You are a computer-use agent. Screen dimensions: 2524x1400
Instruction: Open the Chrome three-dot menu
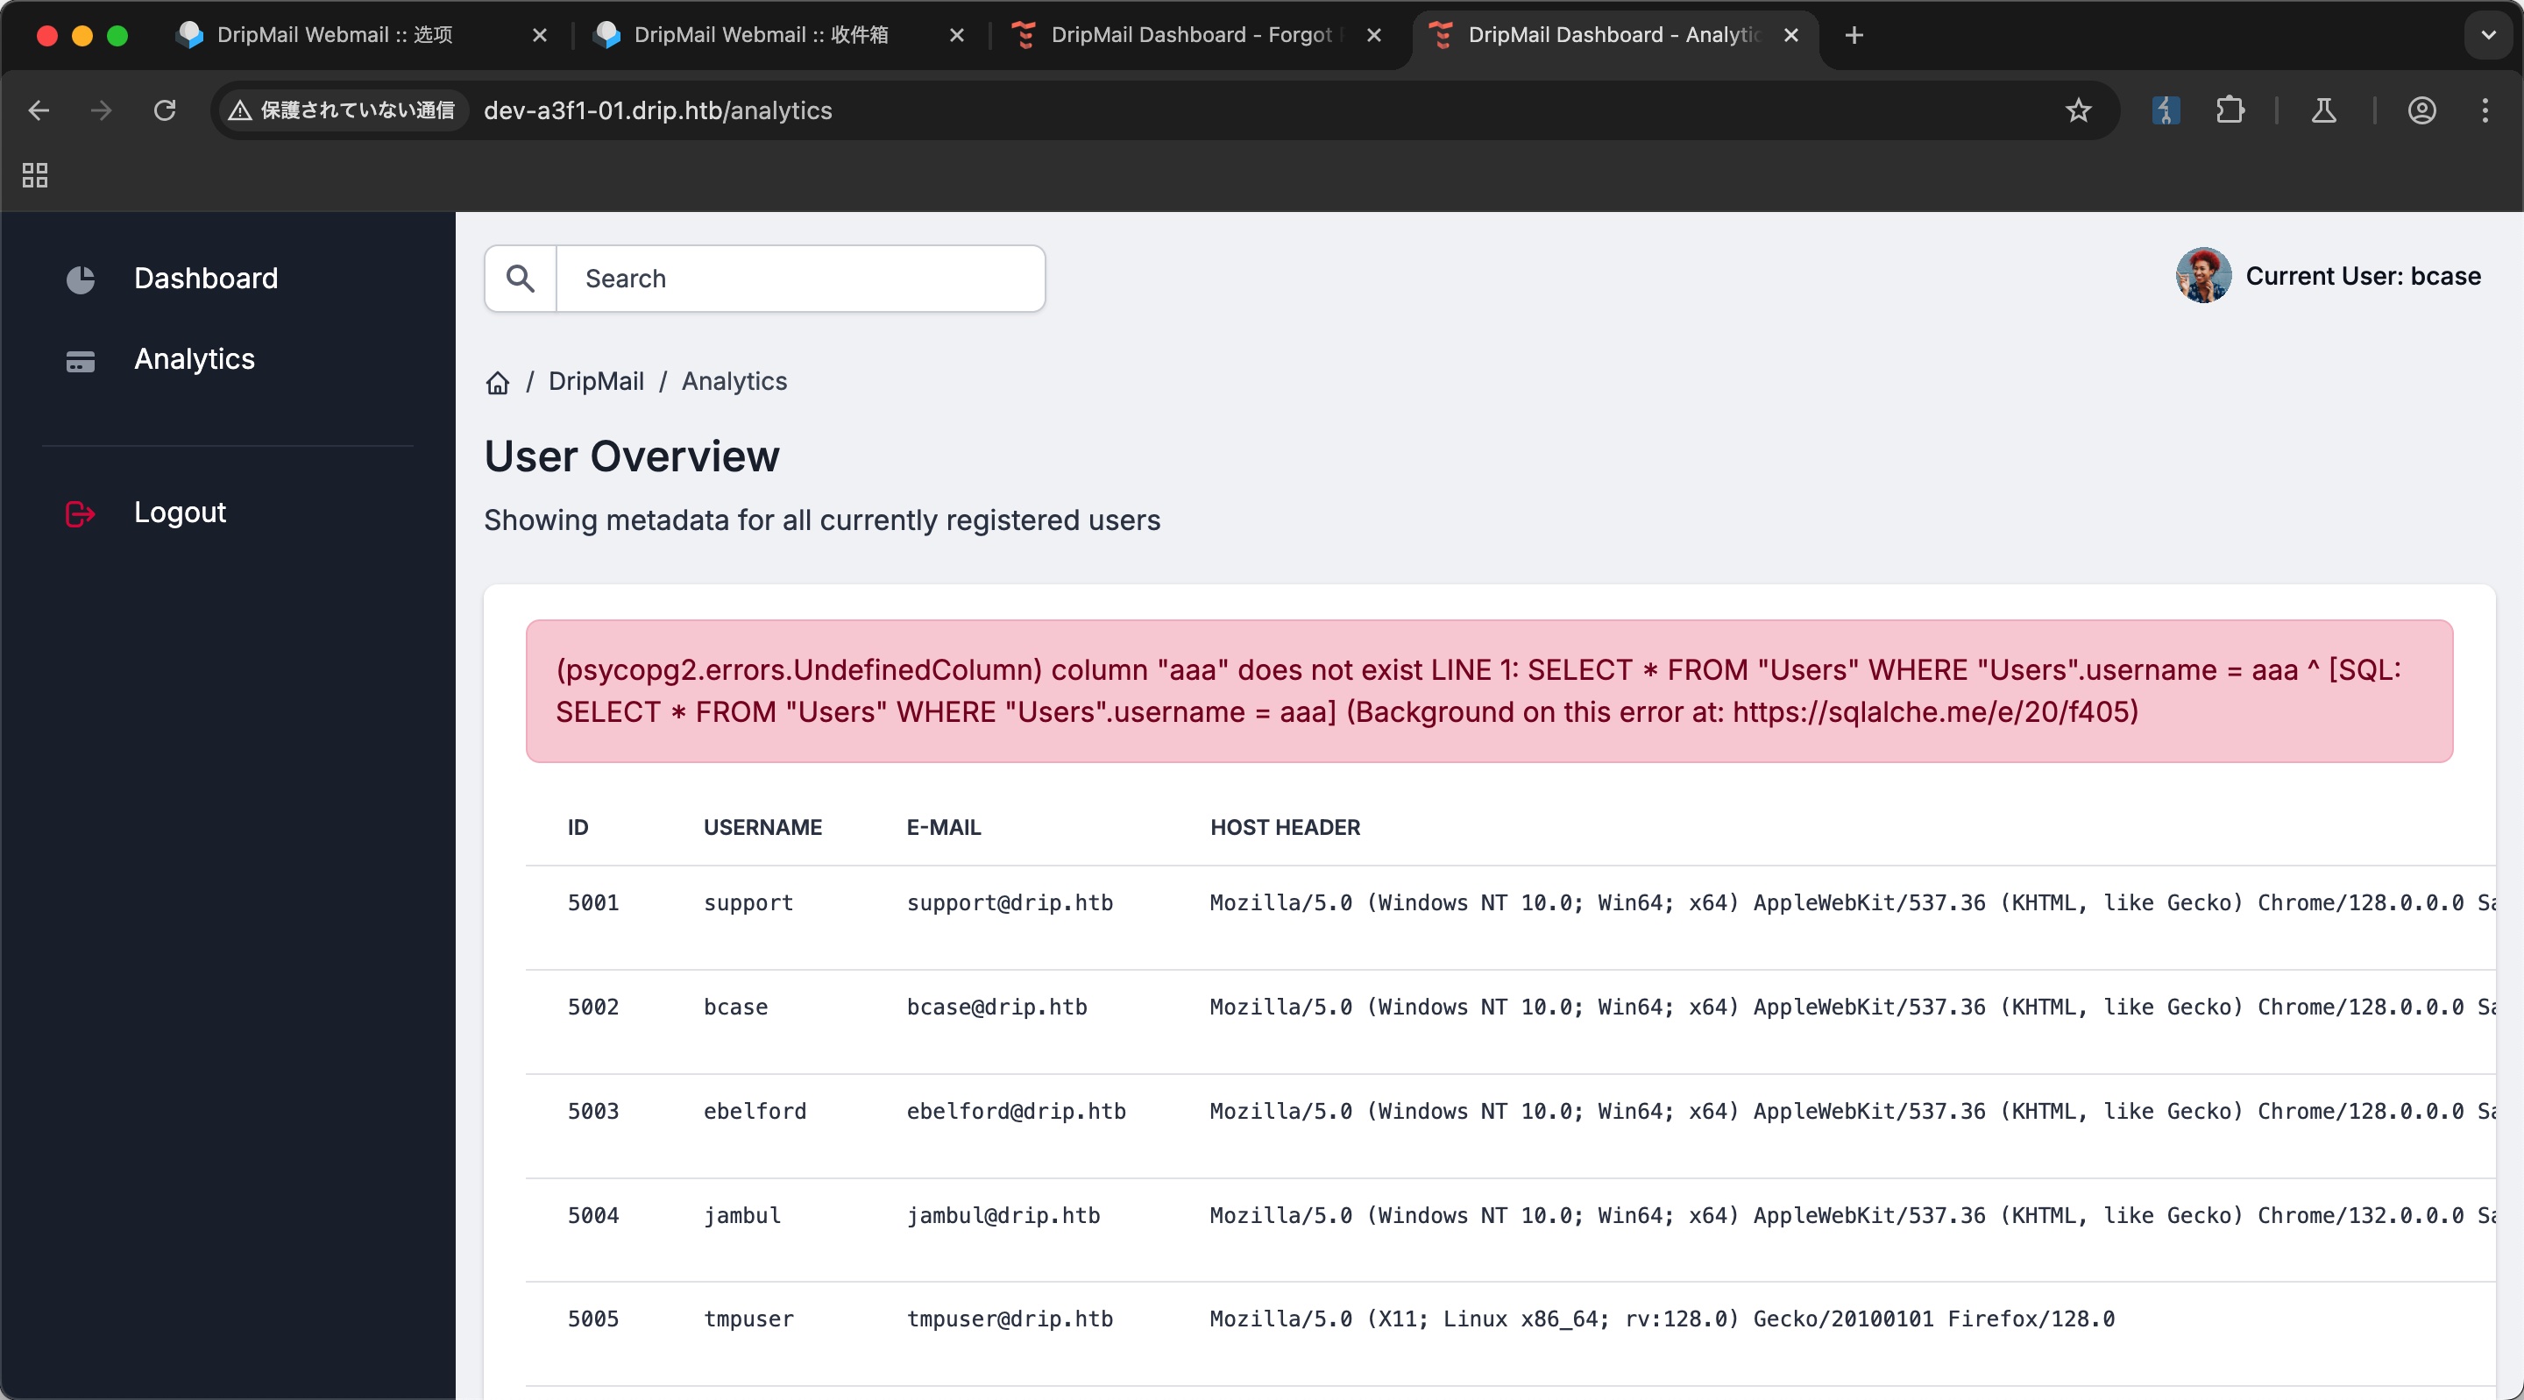(x=2485, y=110)
